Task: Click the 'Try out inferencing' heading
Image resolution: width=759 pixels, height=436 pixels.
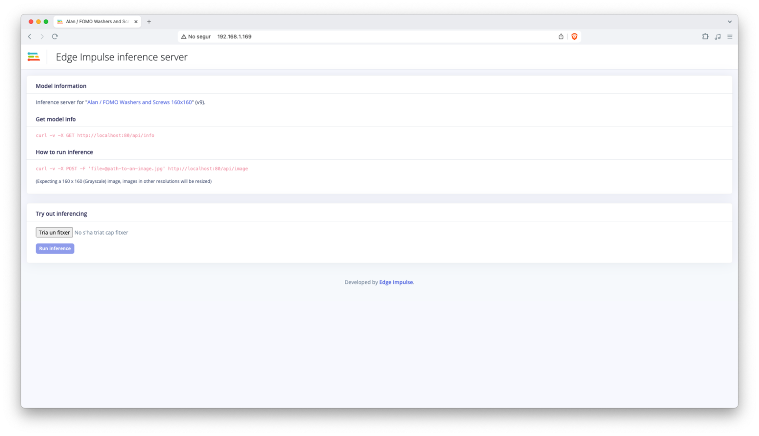Action: (61, 214)
